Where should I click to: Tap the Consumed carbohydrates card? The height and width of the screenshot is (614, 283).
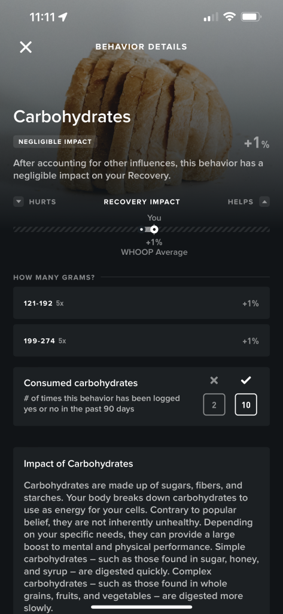141,396
